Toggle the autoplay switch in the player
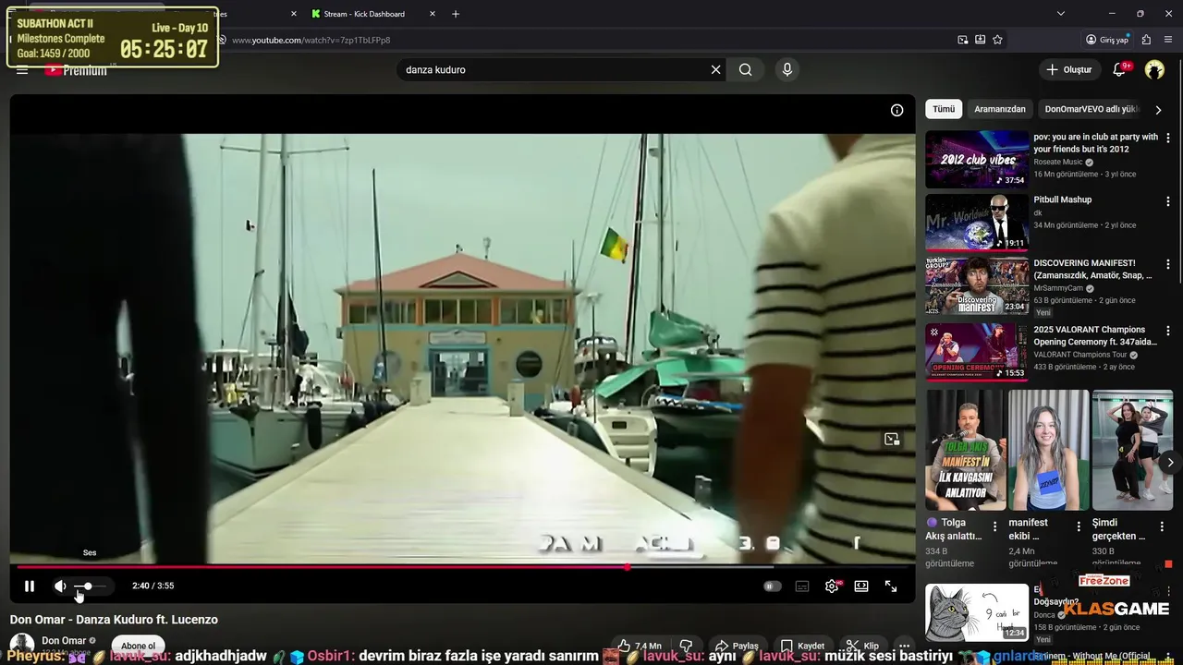This screenshot has height=665, width=1183. pos(773,586)
